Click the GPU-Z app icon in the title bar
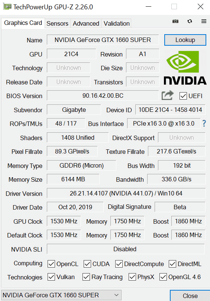 tap(7, 7)
